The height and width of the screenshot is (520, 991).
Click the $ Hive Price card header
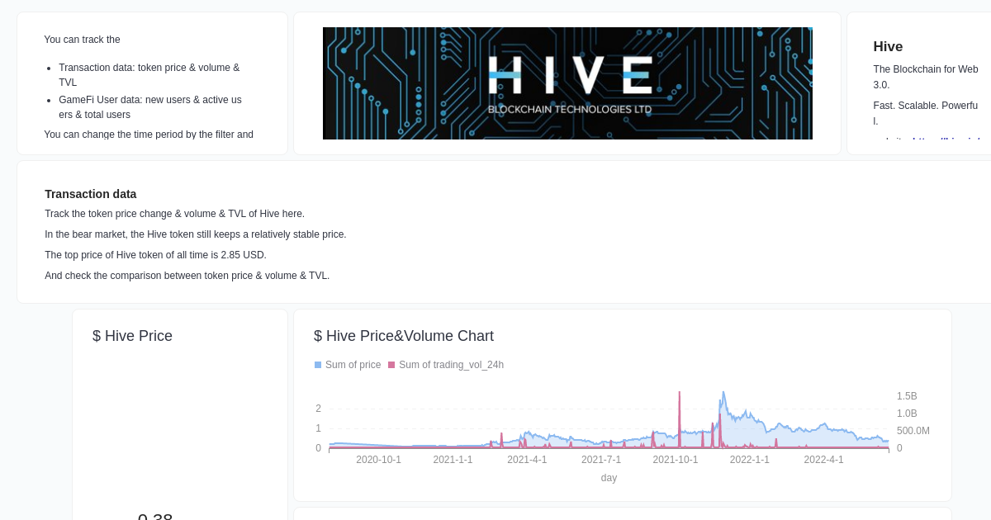[x=132, y=336]
